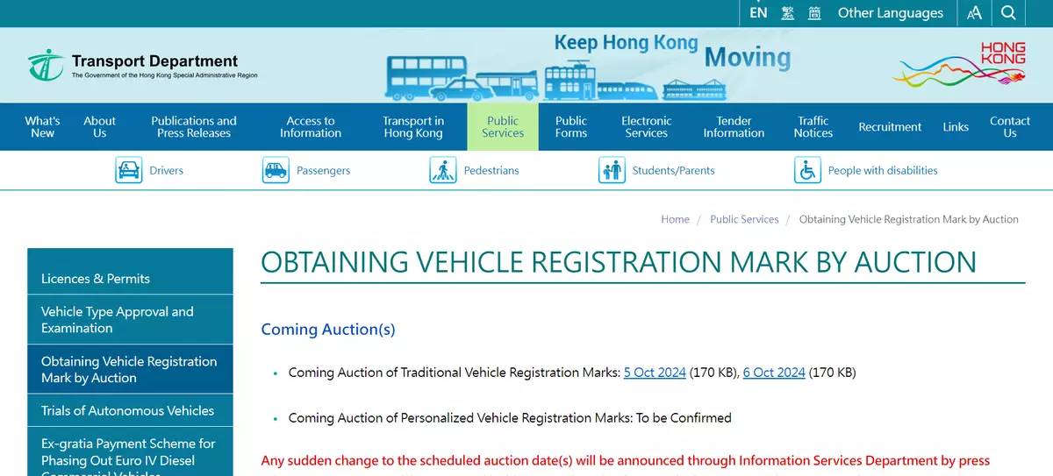Click the Brand Hong Kong dragon logo
Image resolution: width=1053 pixels, height=476 pixels.
tap(959, 64)
